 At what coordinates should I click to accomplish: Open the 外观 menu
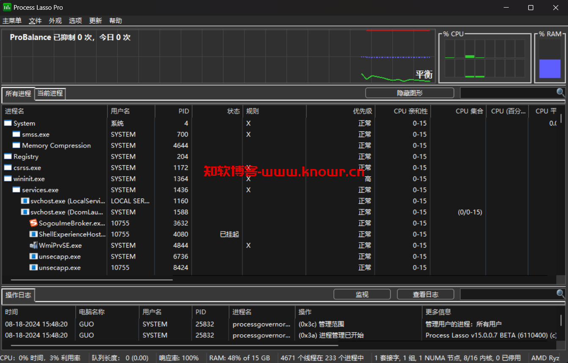point(55,21)
